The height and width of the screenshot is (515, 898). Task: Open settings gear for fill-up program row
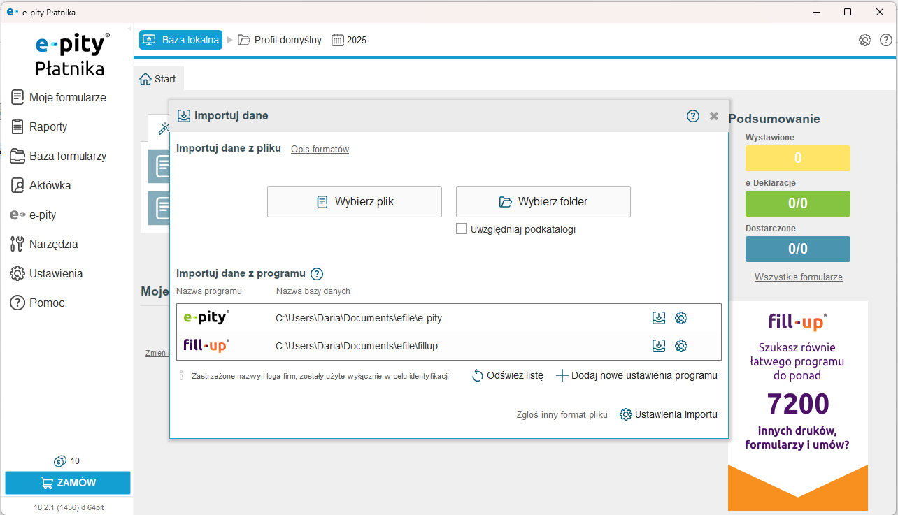(x=681, y=346)
